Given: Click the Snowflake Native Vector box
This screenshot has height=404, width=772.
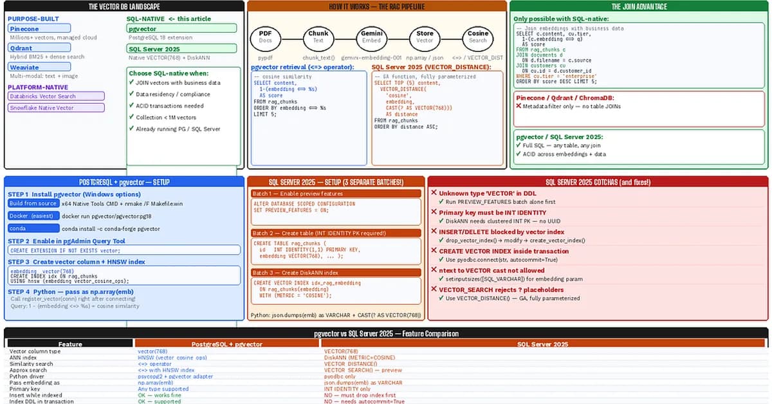Looking at the screenshot, I should 56,108.
